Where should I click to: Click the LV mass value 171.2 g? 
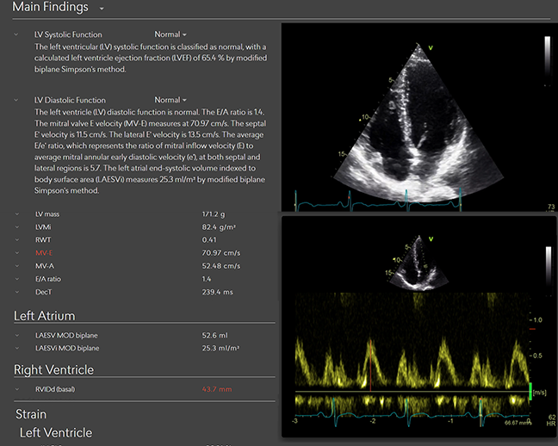click(x=214, y=214)
